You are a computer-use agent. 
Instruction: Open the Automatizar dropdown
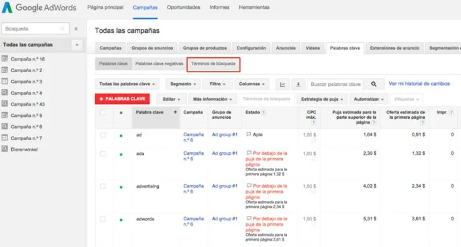point(369,100)
